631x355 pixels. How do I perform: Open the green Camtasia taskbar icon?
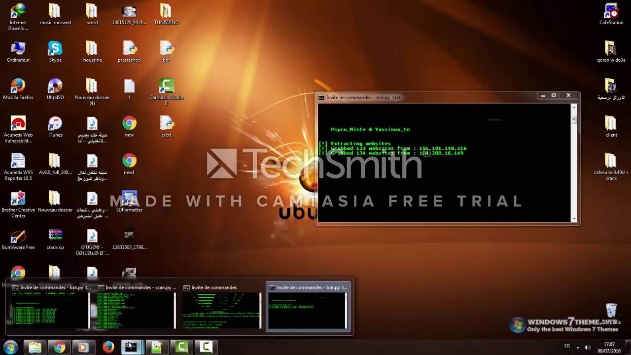click(x=181, y=348)
